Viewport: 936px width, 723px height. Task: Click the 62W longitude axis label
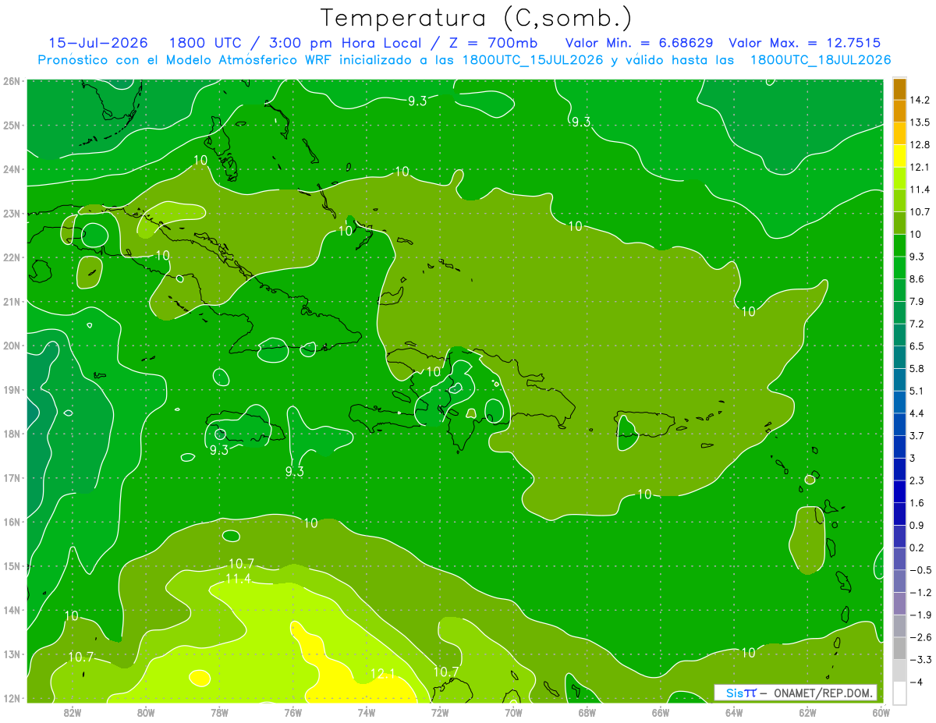807,712
